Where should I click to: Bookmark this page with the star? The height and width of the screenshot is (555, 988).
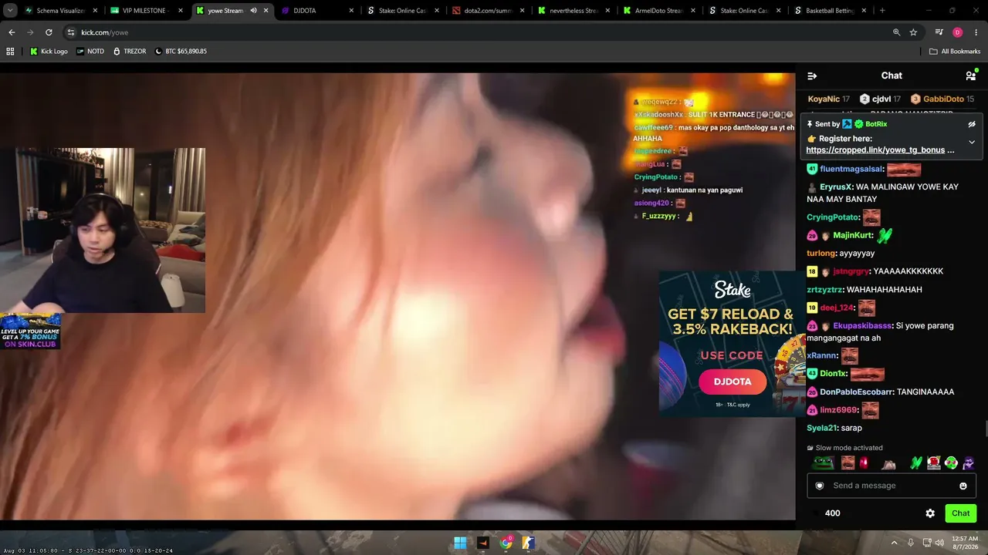tap(913, 32)
